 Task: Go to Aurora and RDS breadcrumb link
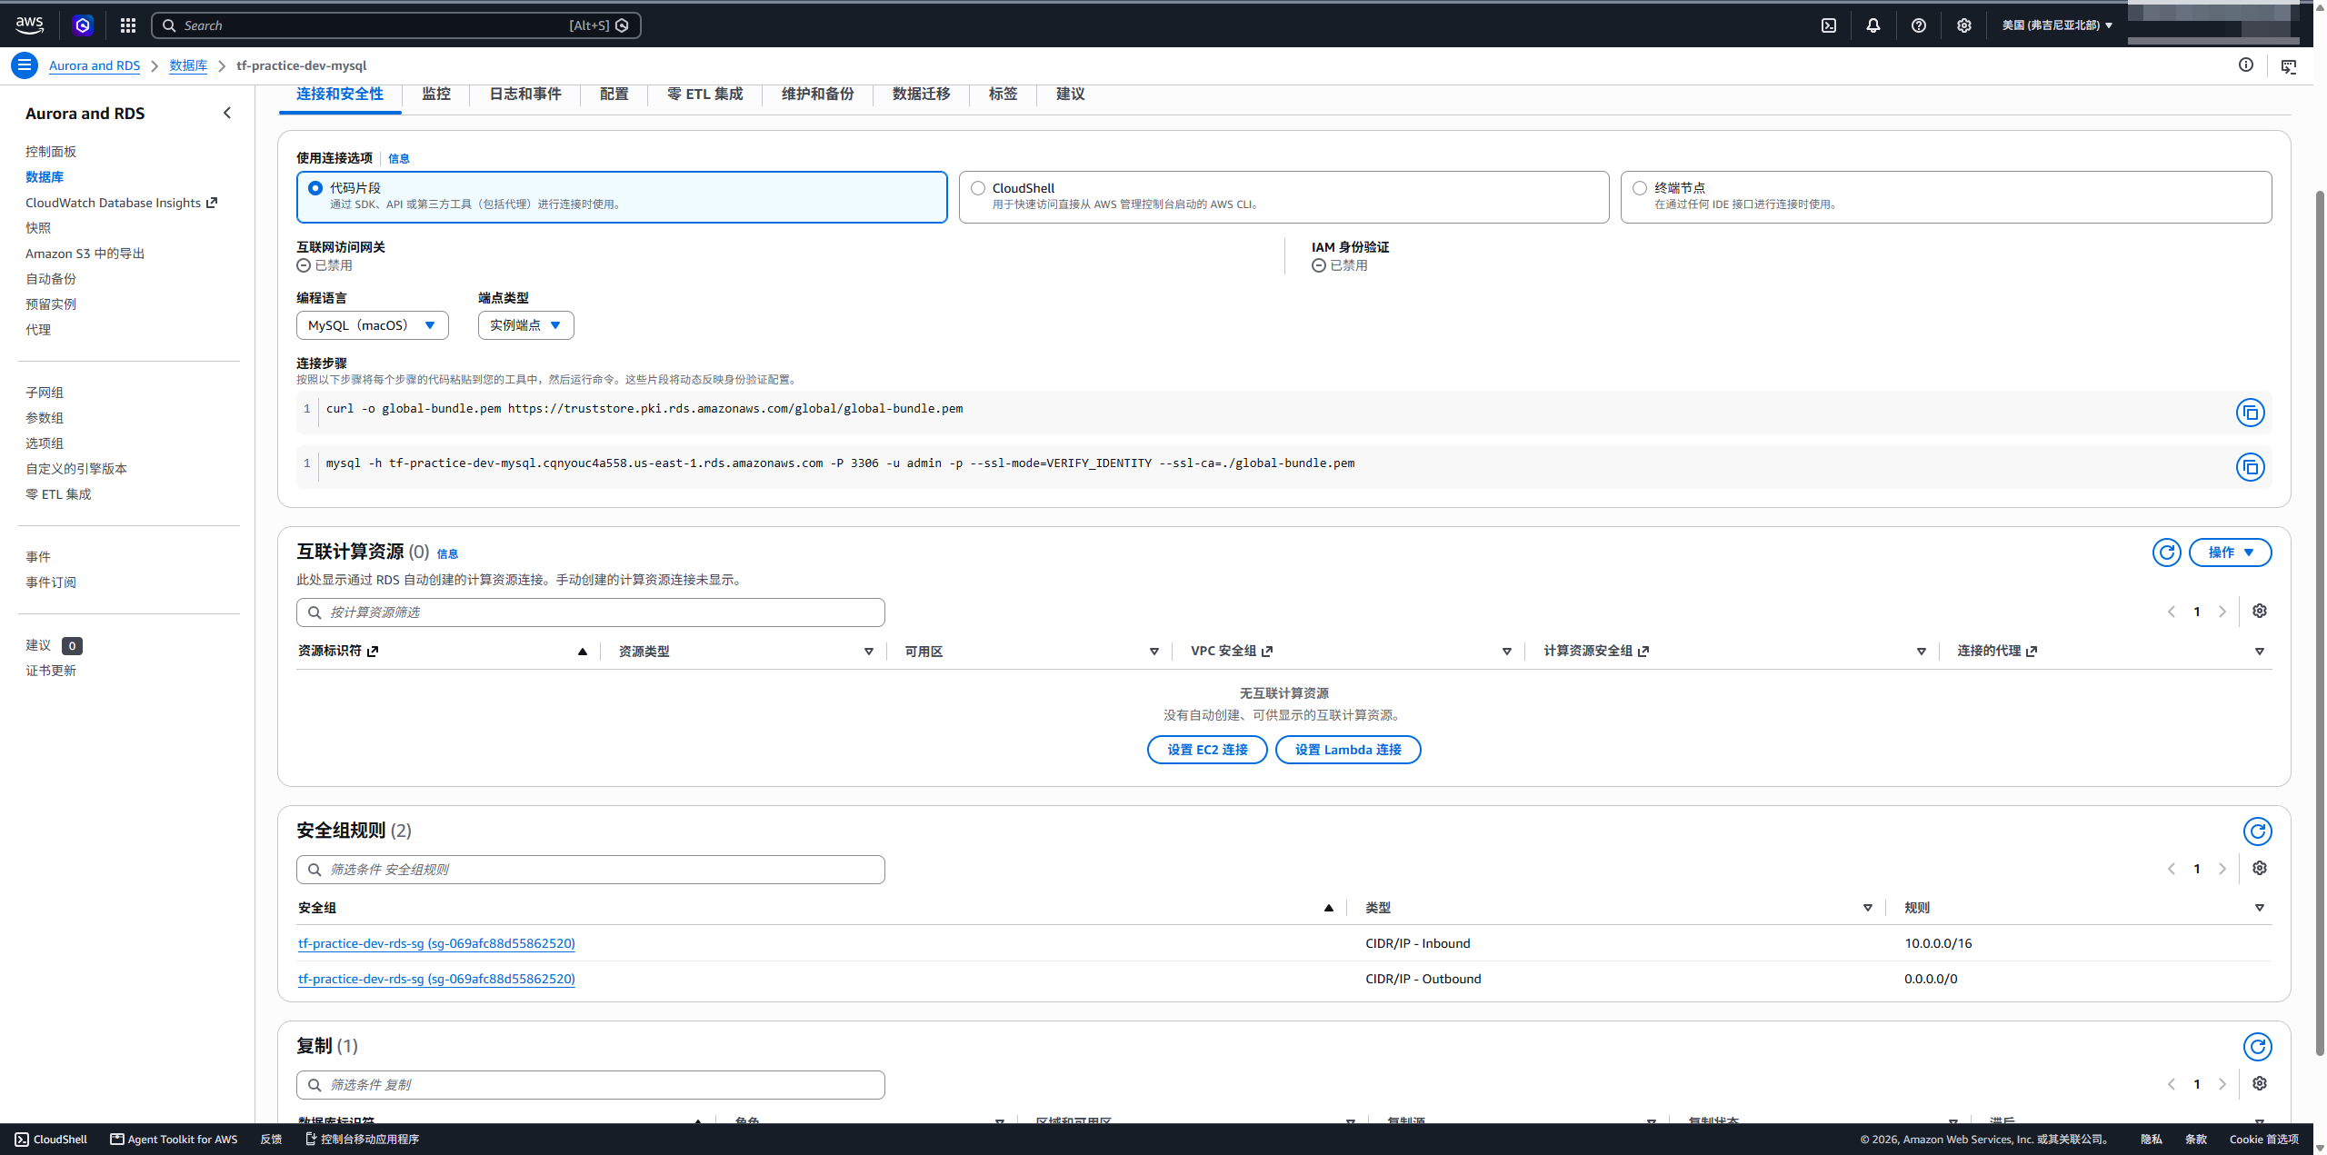95,65
